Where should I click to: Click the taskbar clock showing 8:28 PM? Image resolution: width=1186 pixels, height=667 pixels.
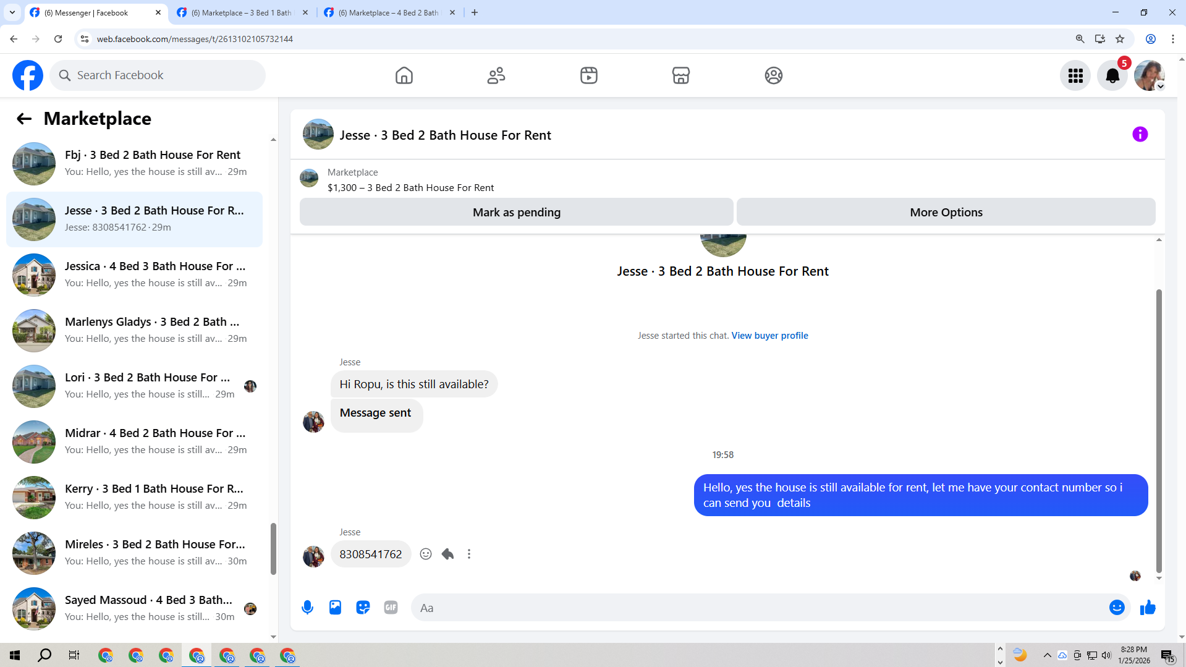click(1133, 655)
